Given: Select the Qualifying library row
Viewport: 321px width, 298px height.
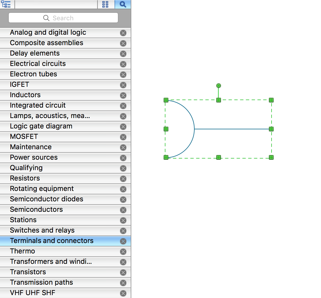Looking at the screenshot, I should 65,168.
